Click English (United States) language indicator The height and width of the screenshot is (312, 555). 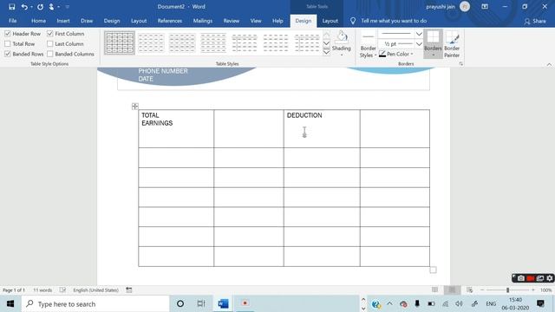tap(96, 290)
